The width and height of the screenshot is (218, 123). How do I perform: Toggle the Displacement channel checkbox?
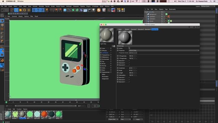pyautogui.click(x=111, y=72)
